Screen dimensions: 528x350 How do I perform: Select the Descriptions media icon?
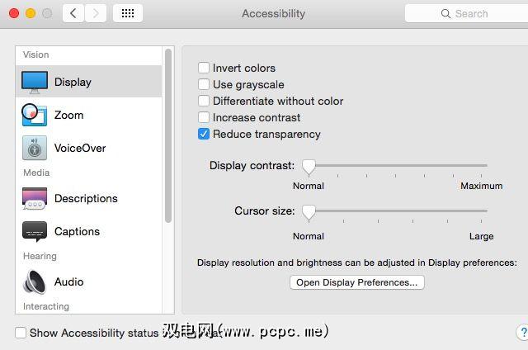point(35,198)
